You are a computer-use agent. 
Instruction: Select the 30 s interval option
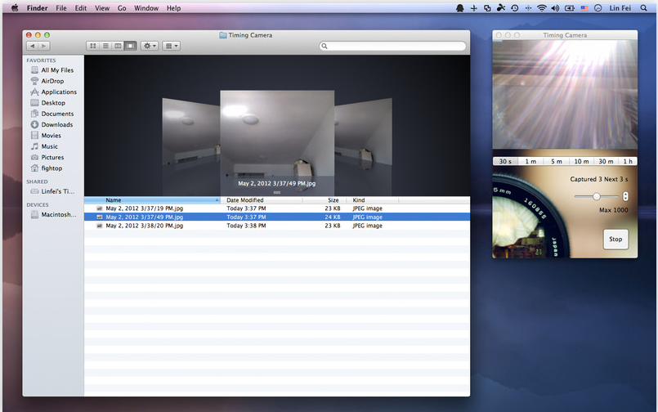[505, 161]
